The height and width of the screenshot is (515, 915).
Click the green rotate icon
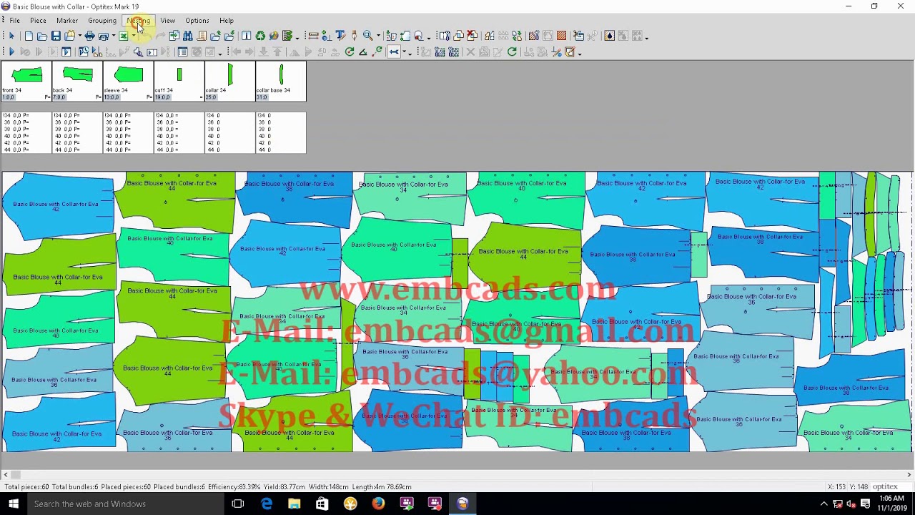pyautogui.click(x=350, y=51)
